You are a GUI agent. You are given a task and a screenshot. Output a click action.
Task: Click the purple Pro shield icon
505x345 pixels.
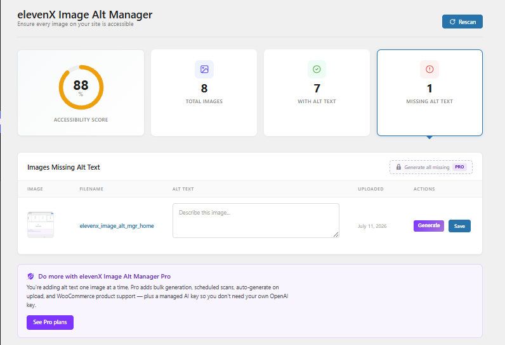click(x=30, y=276)
